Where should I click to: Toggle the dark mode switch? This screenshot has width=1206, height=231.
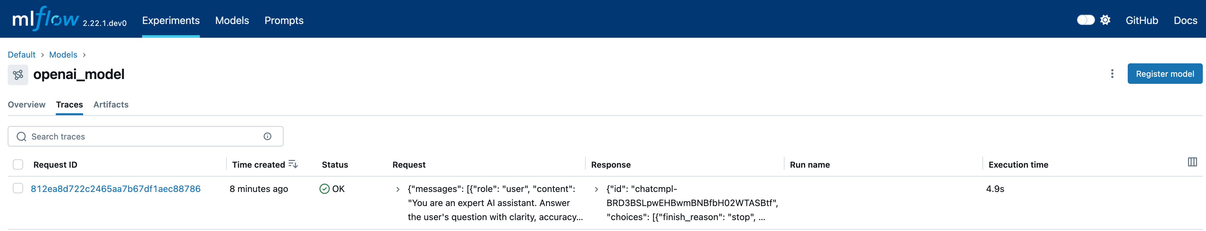1086,20
